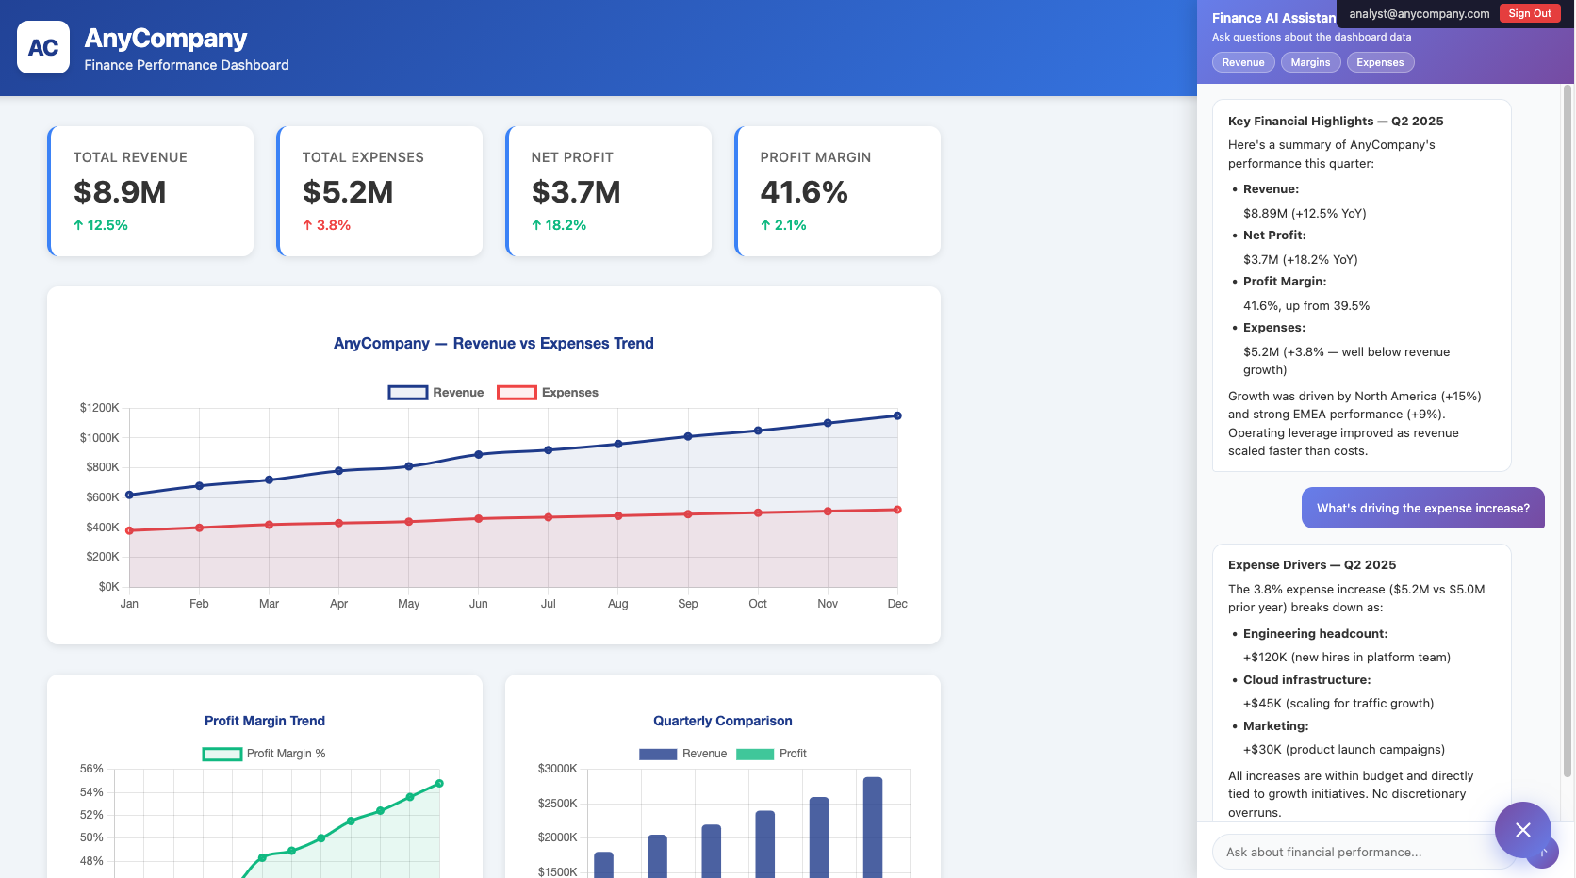The height and width of the screenshot is (878, 1576).
Task: Toggle Profit Margin % legend item
Action: coord(264,754)
